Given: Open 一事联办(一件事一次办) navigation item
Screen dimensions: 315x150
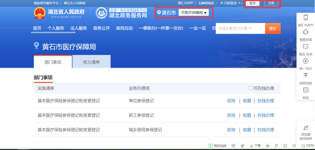Looking at the screenshot, I should (161, 28).
